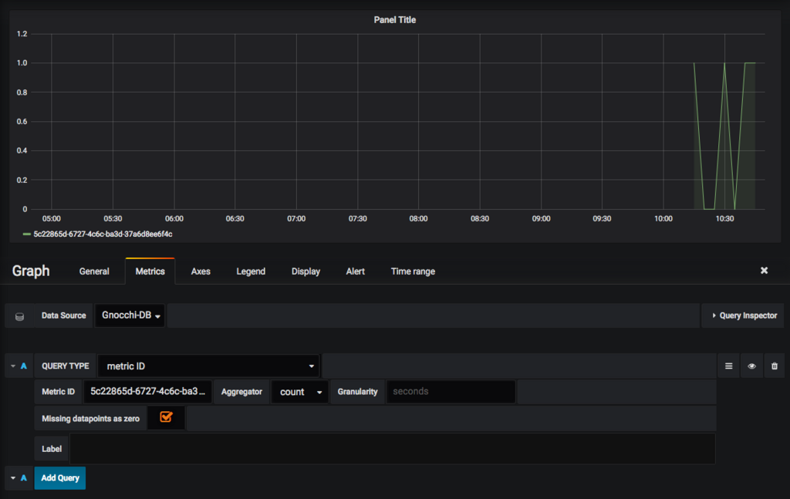Open the Gnocchi-DB data source dropdown
Screen dimensions: 790x499
(x=130, y=315)
